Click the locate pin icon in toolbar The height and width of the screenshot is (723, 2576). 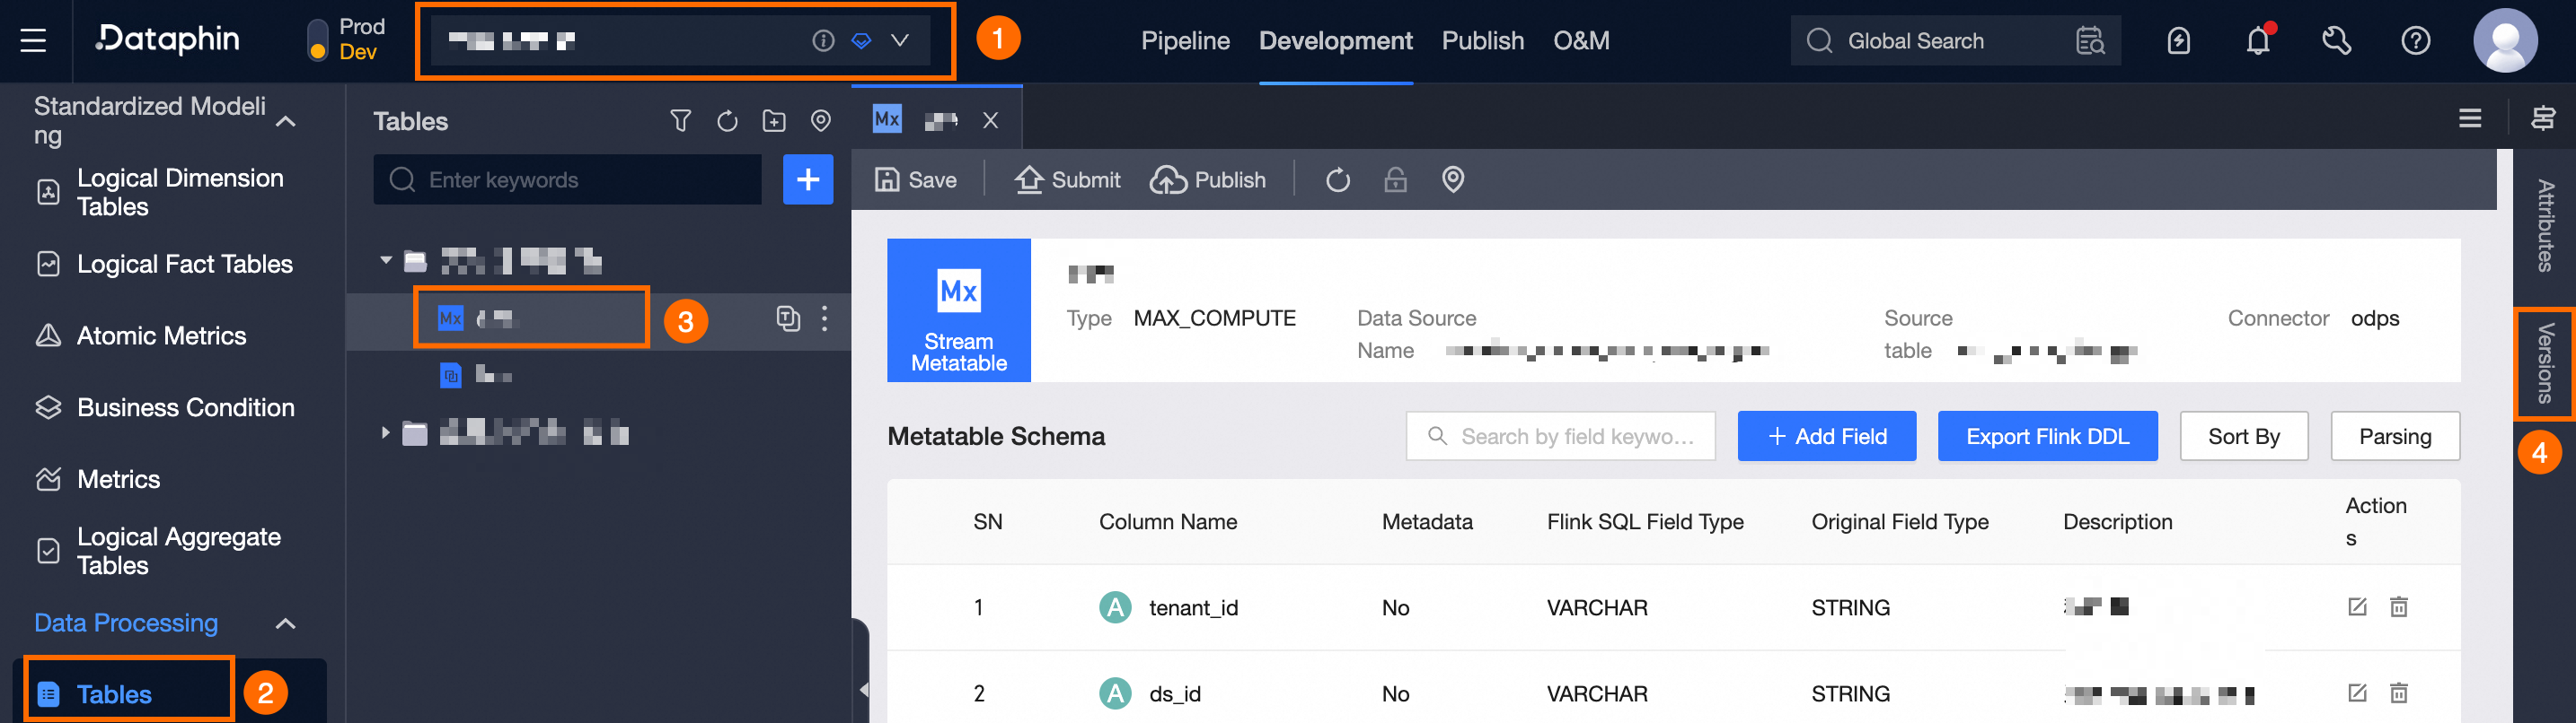click(1452, 179)
